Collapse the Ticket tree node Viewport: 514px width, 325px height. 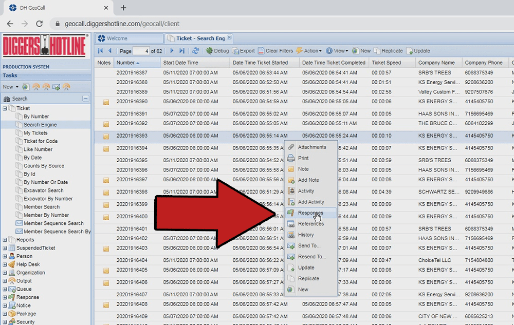5,108
